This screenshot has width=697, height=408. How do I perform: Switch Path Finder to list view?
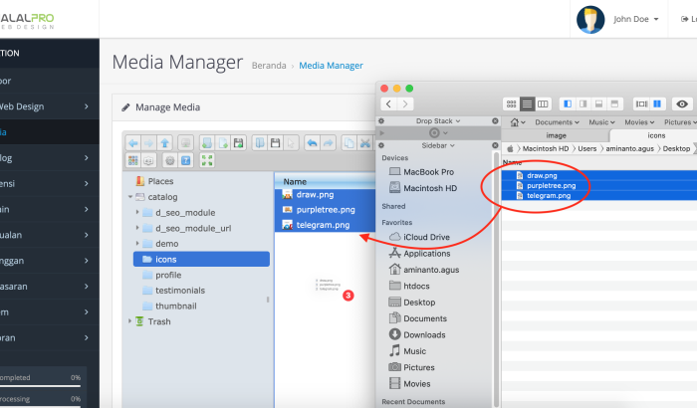click(x=527, y=104)
